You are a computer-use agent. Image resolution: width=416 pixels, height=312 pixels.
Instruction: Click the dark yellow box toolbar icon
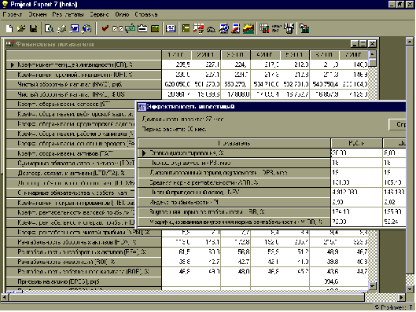click(155, 28)
